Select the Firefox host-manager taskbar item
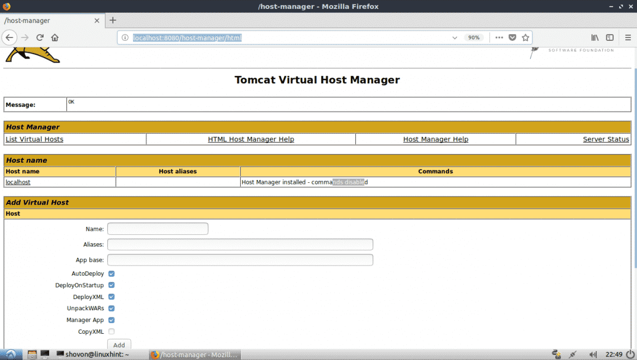The image size is (637, 360). coord(194,354)
